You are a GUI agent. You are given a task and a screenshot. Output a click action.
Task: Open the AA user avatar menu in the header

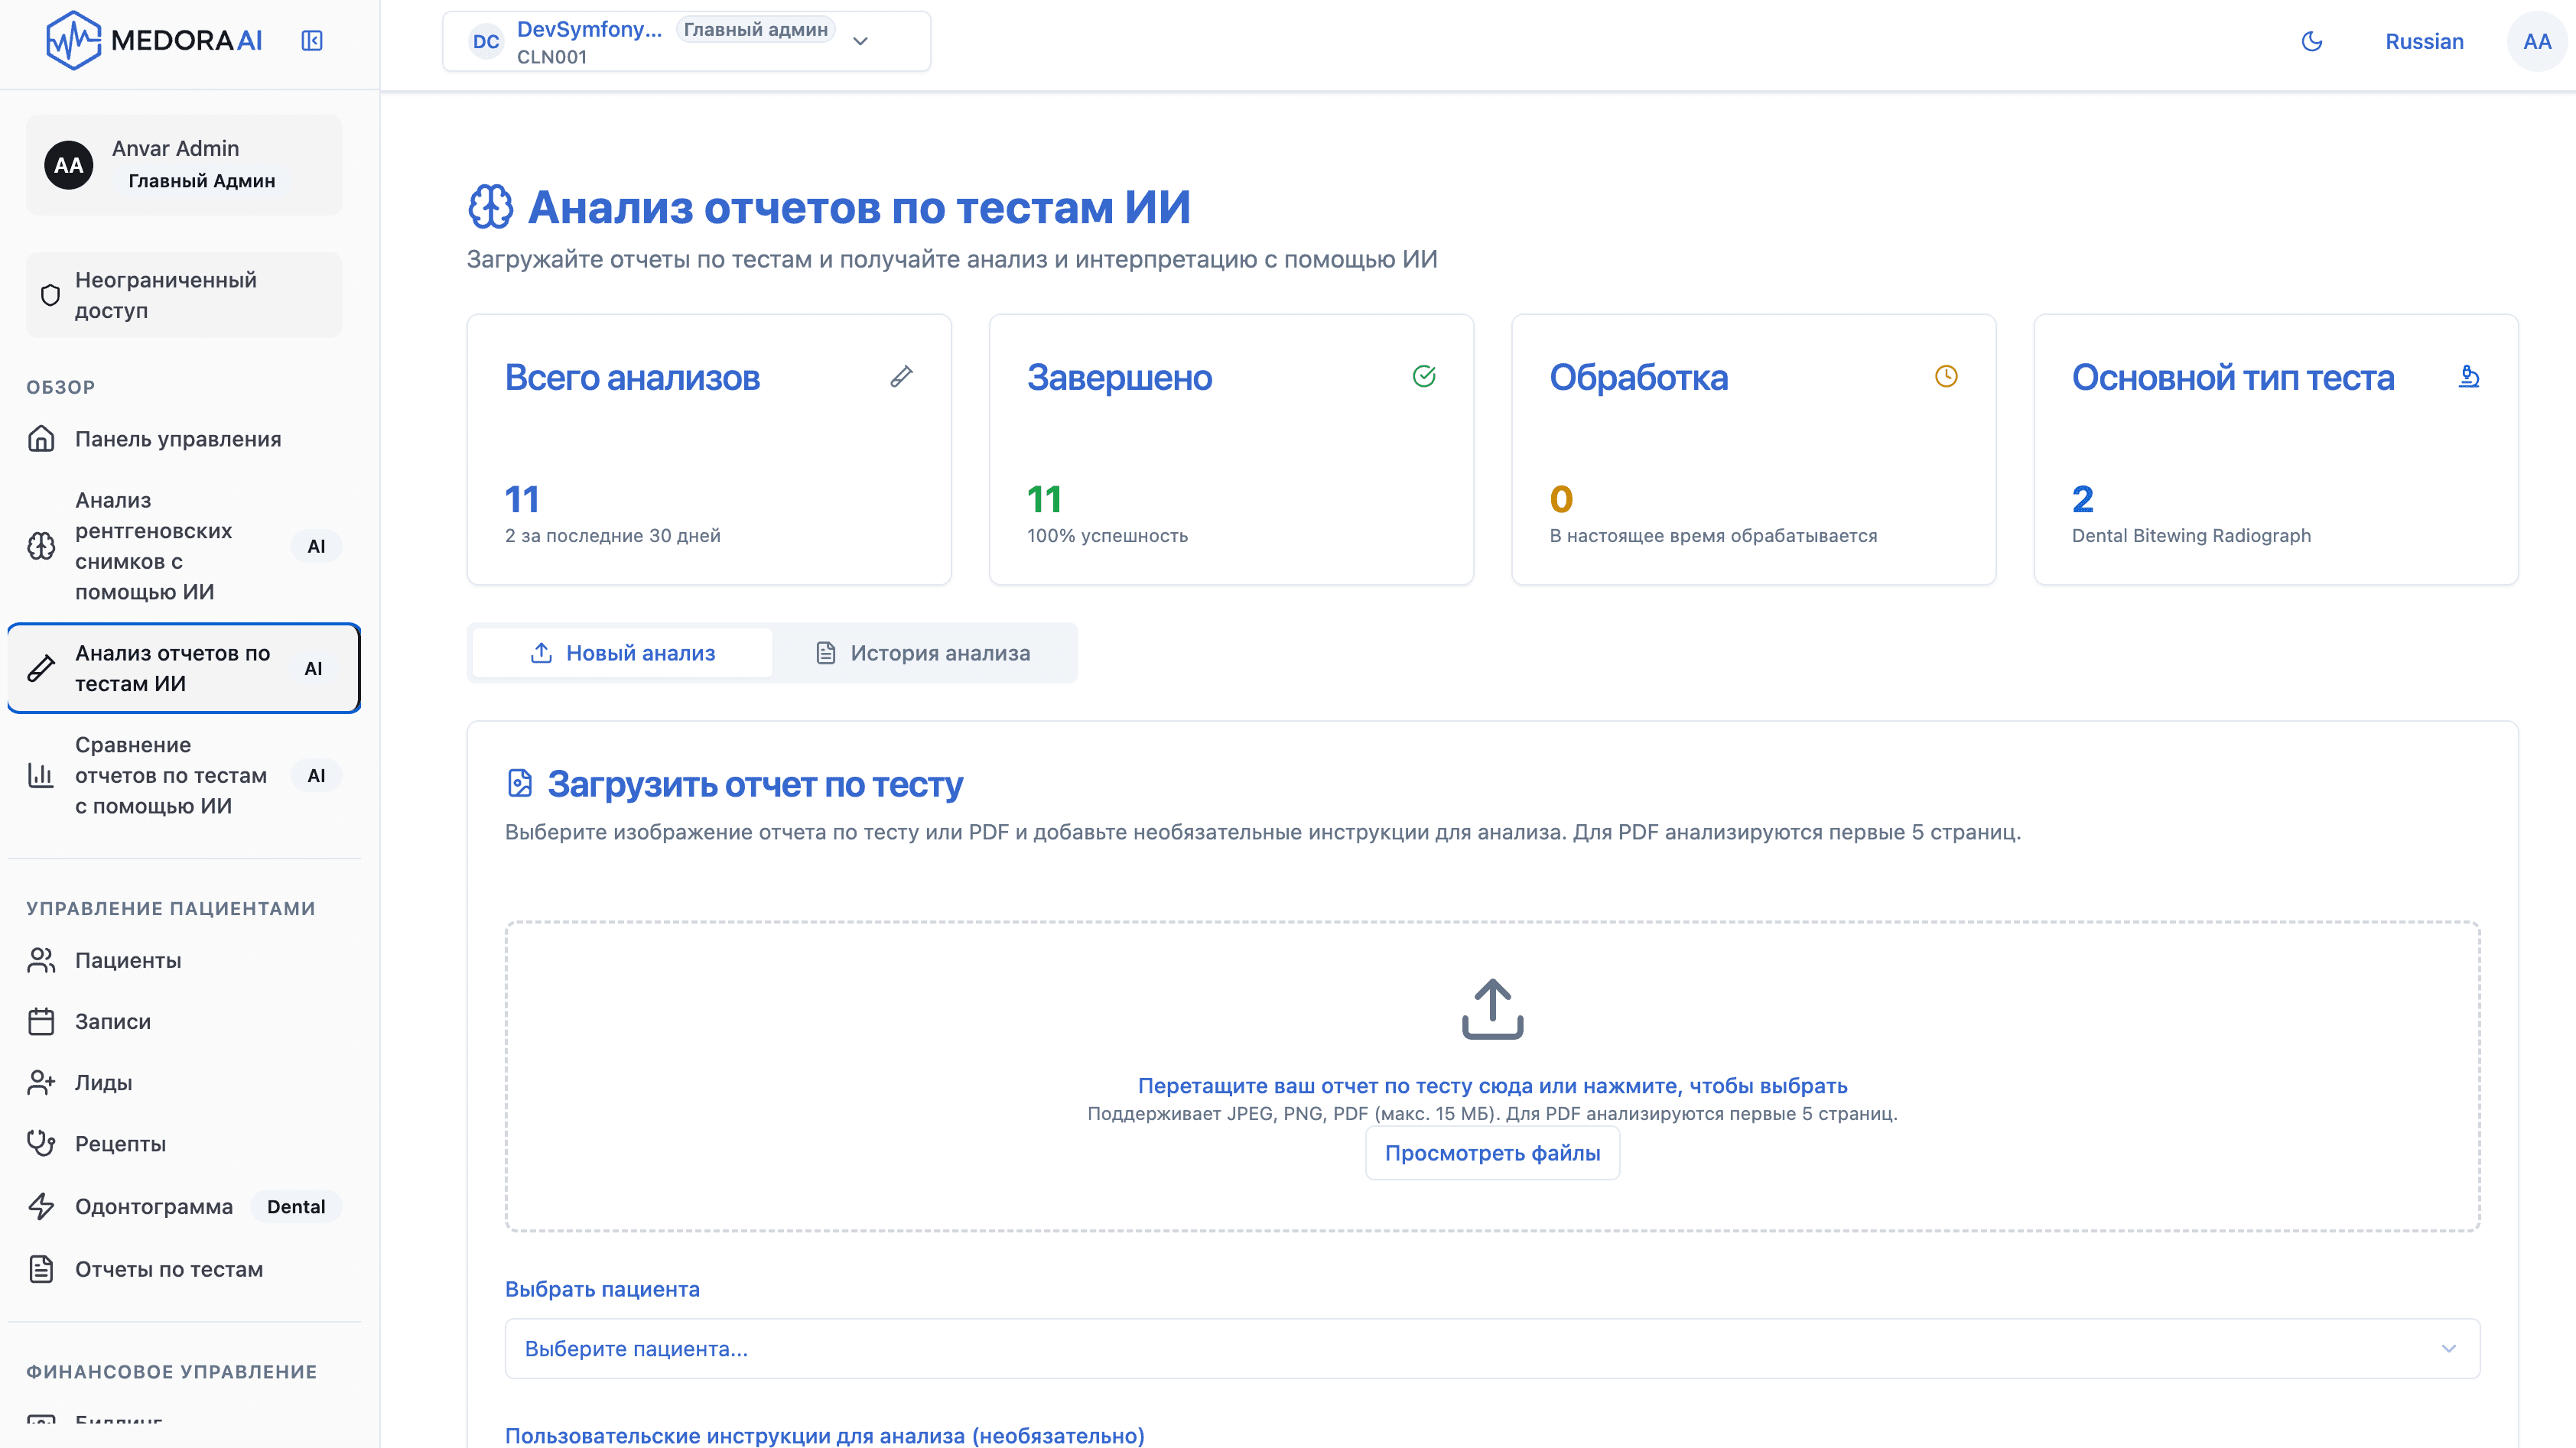(2537, 41)
